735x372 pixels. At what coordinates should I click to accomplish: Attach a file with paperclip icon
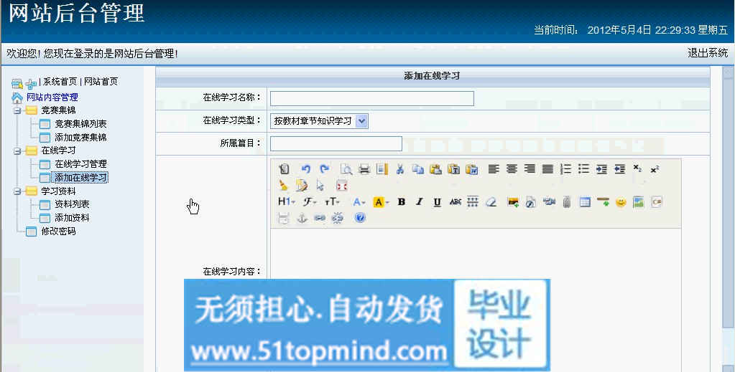click(x=567, y=201)
